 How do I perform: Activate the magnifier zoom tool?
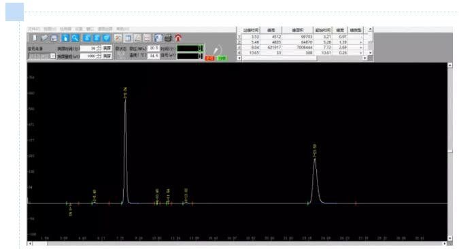75,38
